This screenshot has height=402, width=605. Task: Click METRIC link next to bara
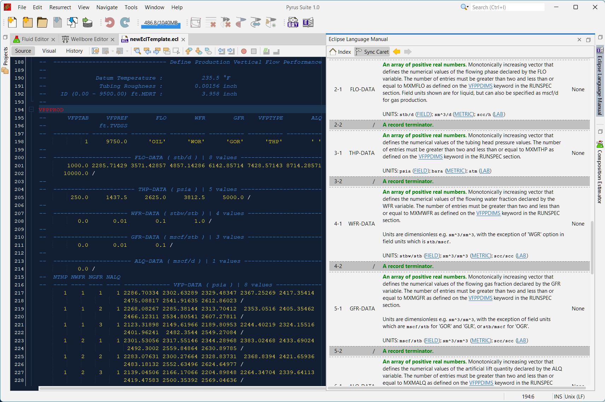pos(455,171)
